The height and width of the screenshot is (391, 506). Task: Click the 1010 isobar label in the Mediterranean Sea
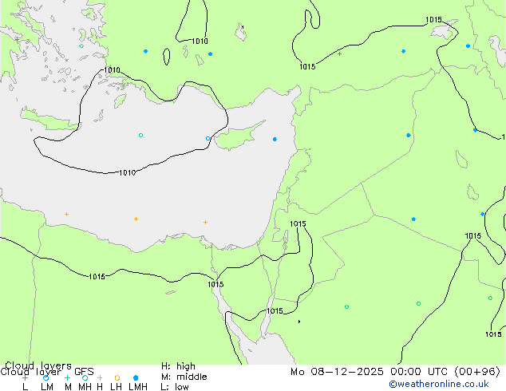click(127, 172)
